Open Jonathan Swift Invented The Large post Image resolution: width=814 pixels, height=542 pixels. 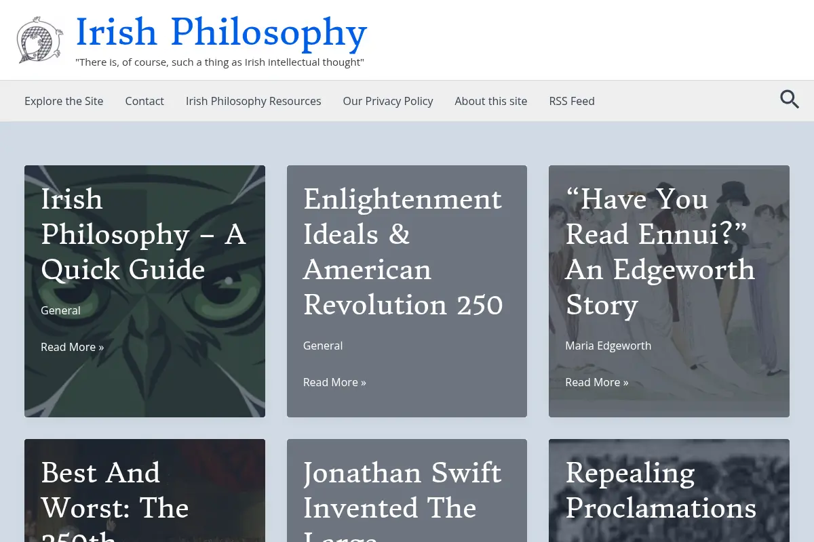[x=403, y=499]
